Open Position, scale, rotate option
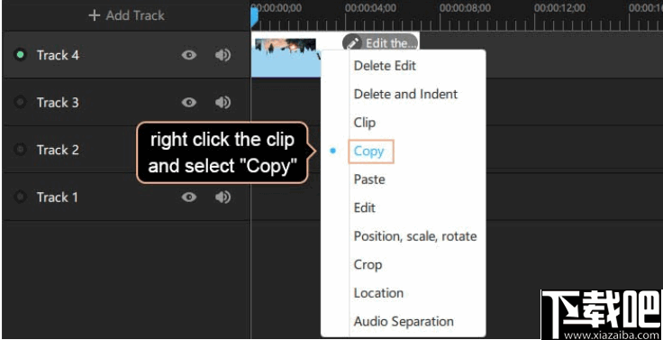663x340 pixels. [x=415, y=236]
